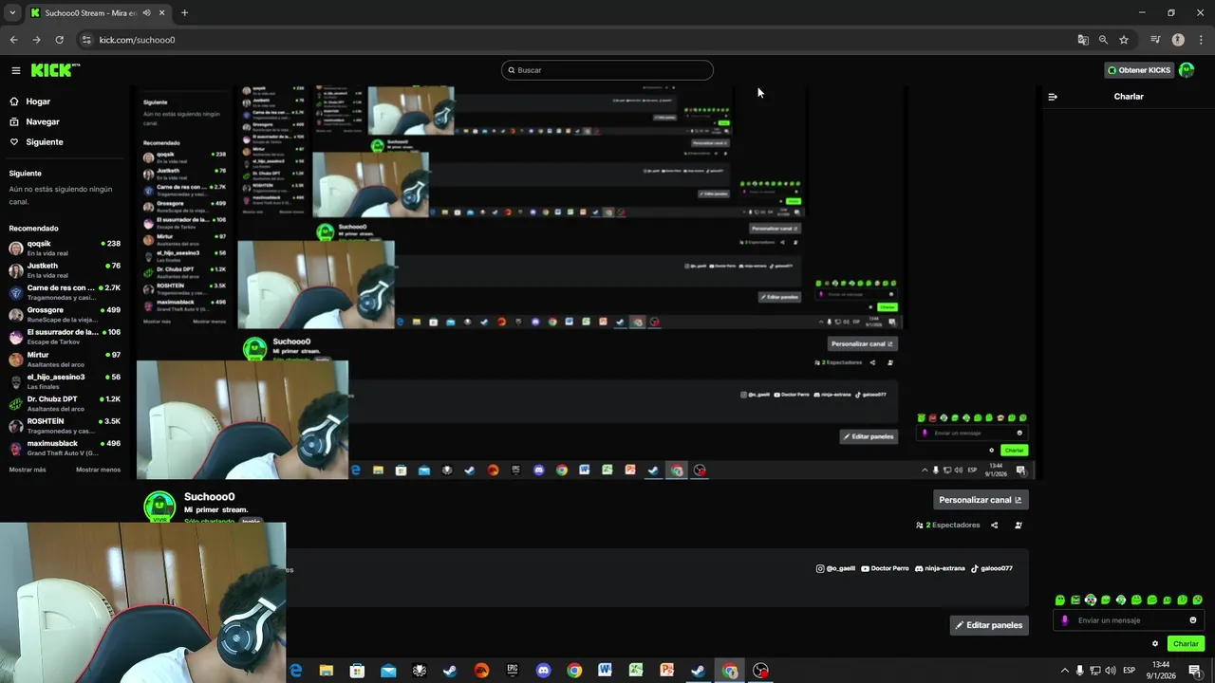Viewport: 1215px width, 683px height.
Task: Focus the Enviar un mensaje field
Action: 1130,620
